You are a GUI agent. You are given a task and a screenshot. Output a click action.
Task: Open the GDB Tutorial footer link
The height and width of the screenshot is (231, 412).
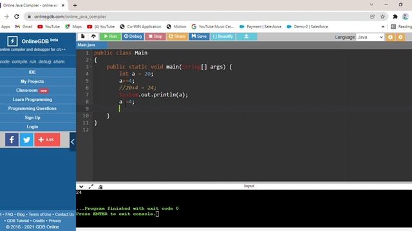point(17,221)
